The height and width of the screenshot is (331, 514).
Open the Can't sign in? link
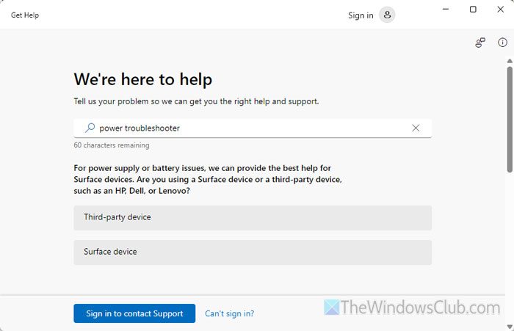coord(230,313)
